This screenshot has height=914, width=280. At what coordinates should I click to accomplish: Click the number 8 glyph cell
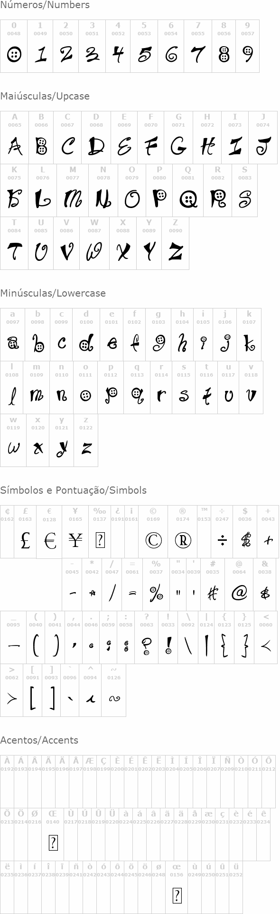224,46
